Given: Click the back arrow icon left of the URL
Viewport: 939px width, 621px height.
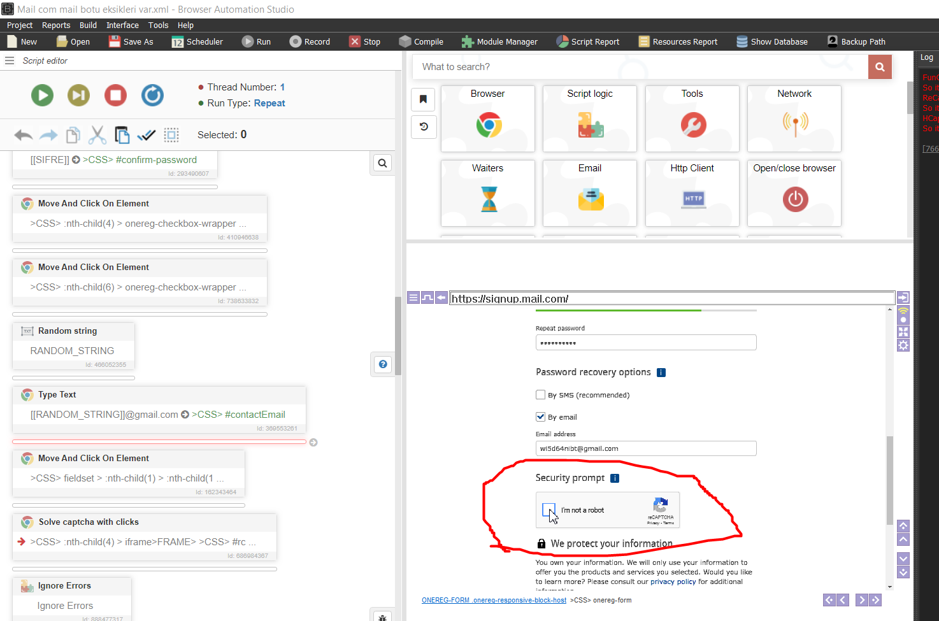Looking at the screenshot, I should 441,297.
